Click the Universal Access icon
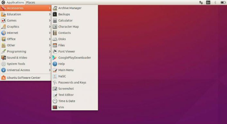 click(4, 70)
